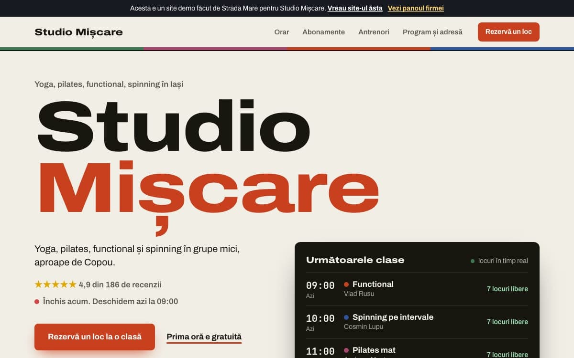574x358 pixels.
Task: Click the large black "Studio" hero heading
Action: coord(173,126)
